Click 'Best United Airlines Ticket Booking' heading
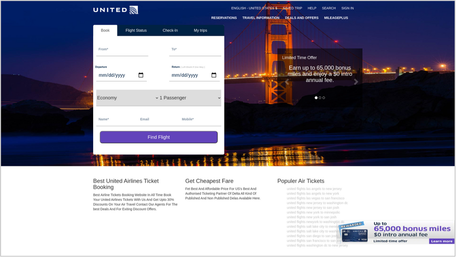457x258 pixels. (126, 184)
